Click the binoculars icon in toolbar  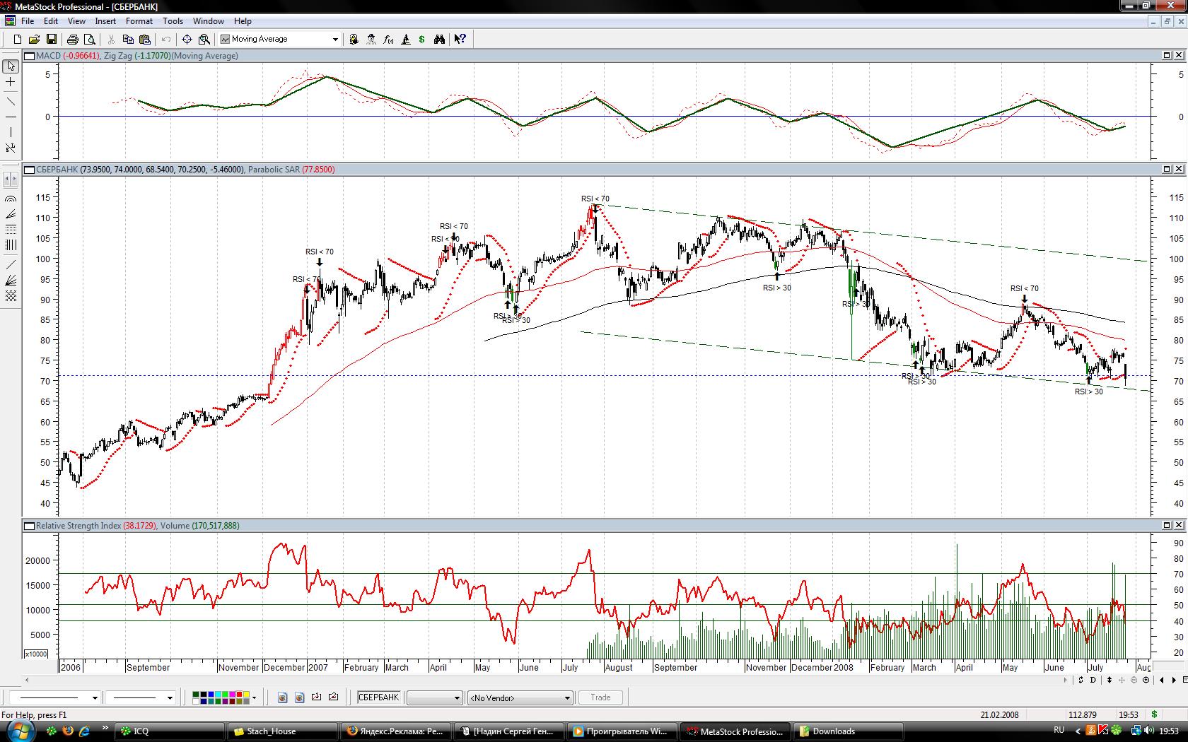click(x=440, y=40)
